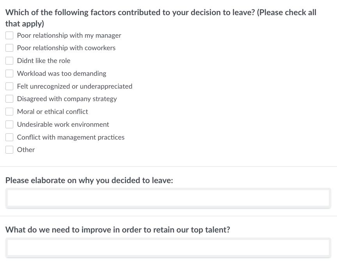Focus the 'retain our top talent' answer field

tap(168, 248)
